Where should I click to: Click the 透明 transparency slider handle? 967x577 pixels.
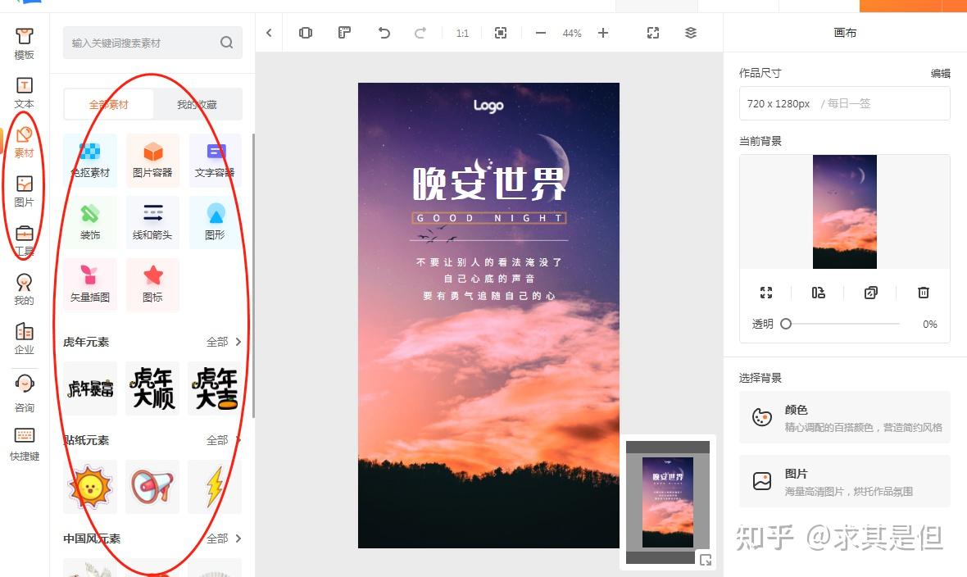(786, 324)
